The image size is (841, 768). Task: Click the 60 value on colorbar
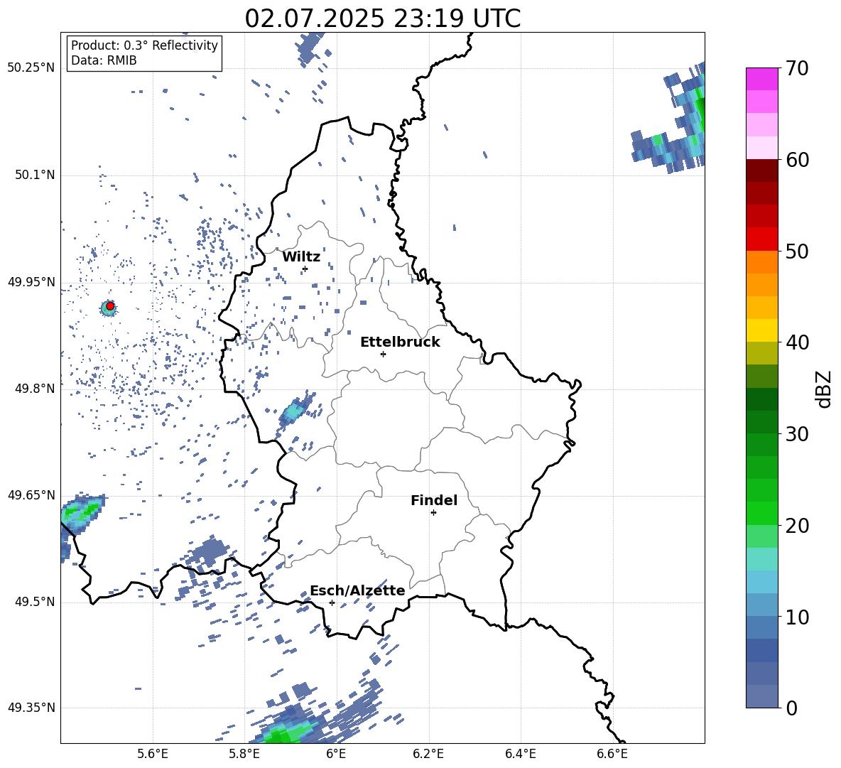tap(797, 160)
